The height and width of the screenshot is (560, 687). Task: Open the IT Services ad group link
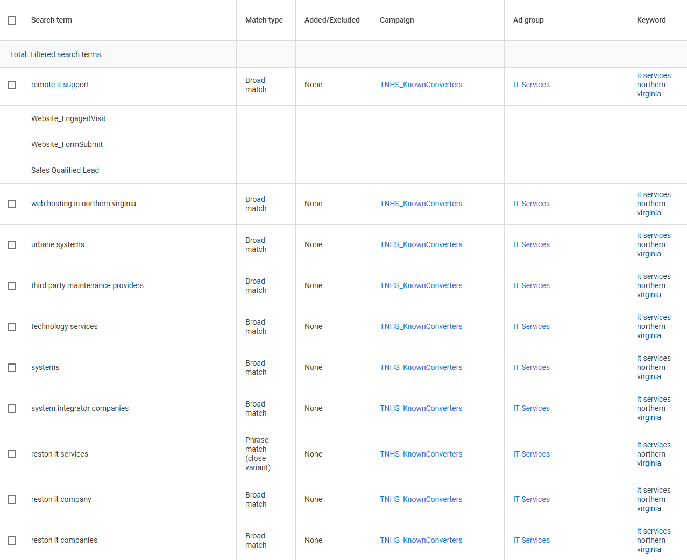point(532,85)
